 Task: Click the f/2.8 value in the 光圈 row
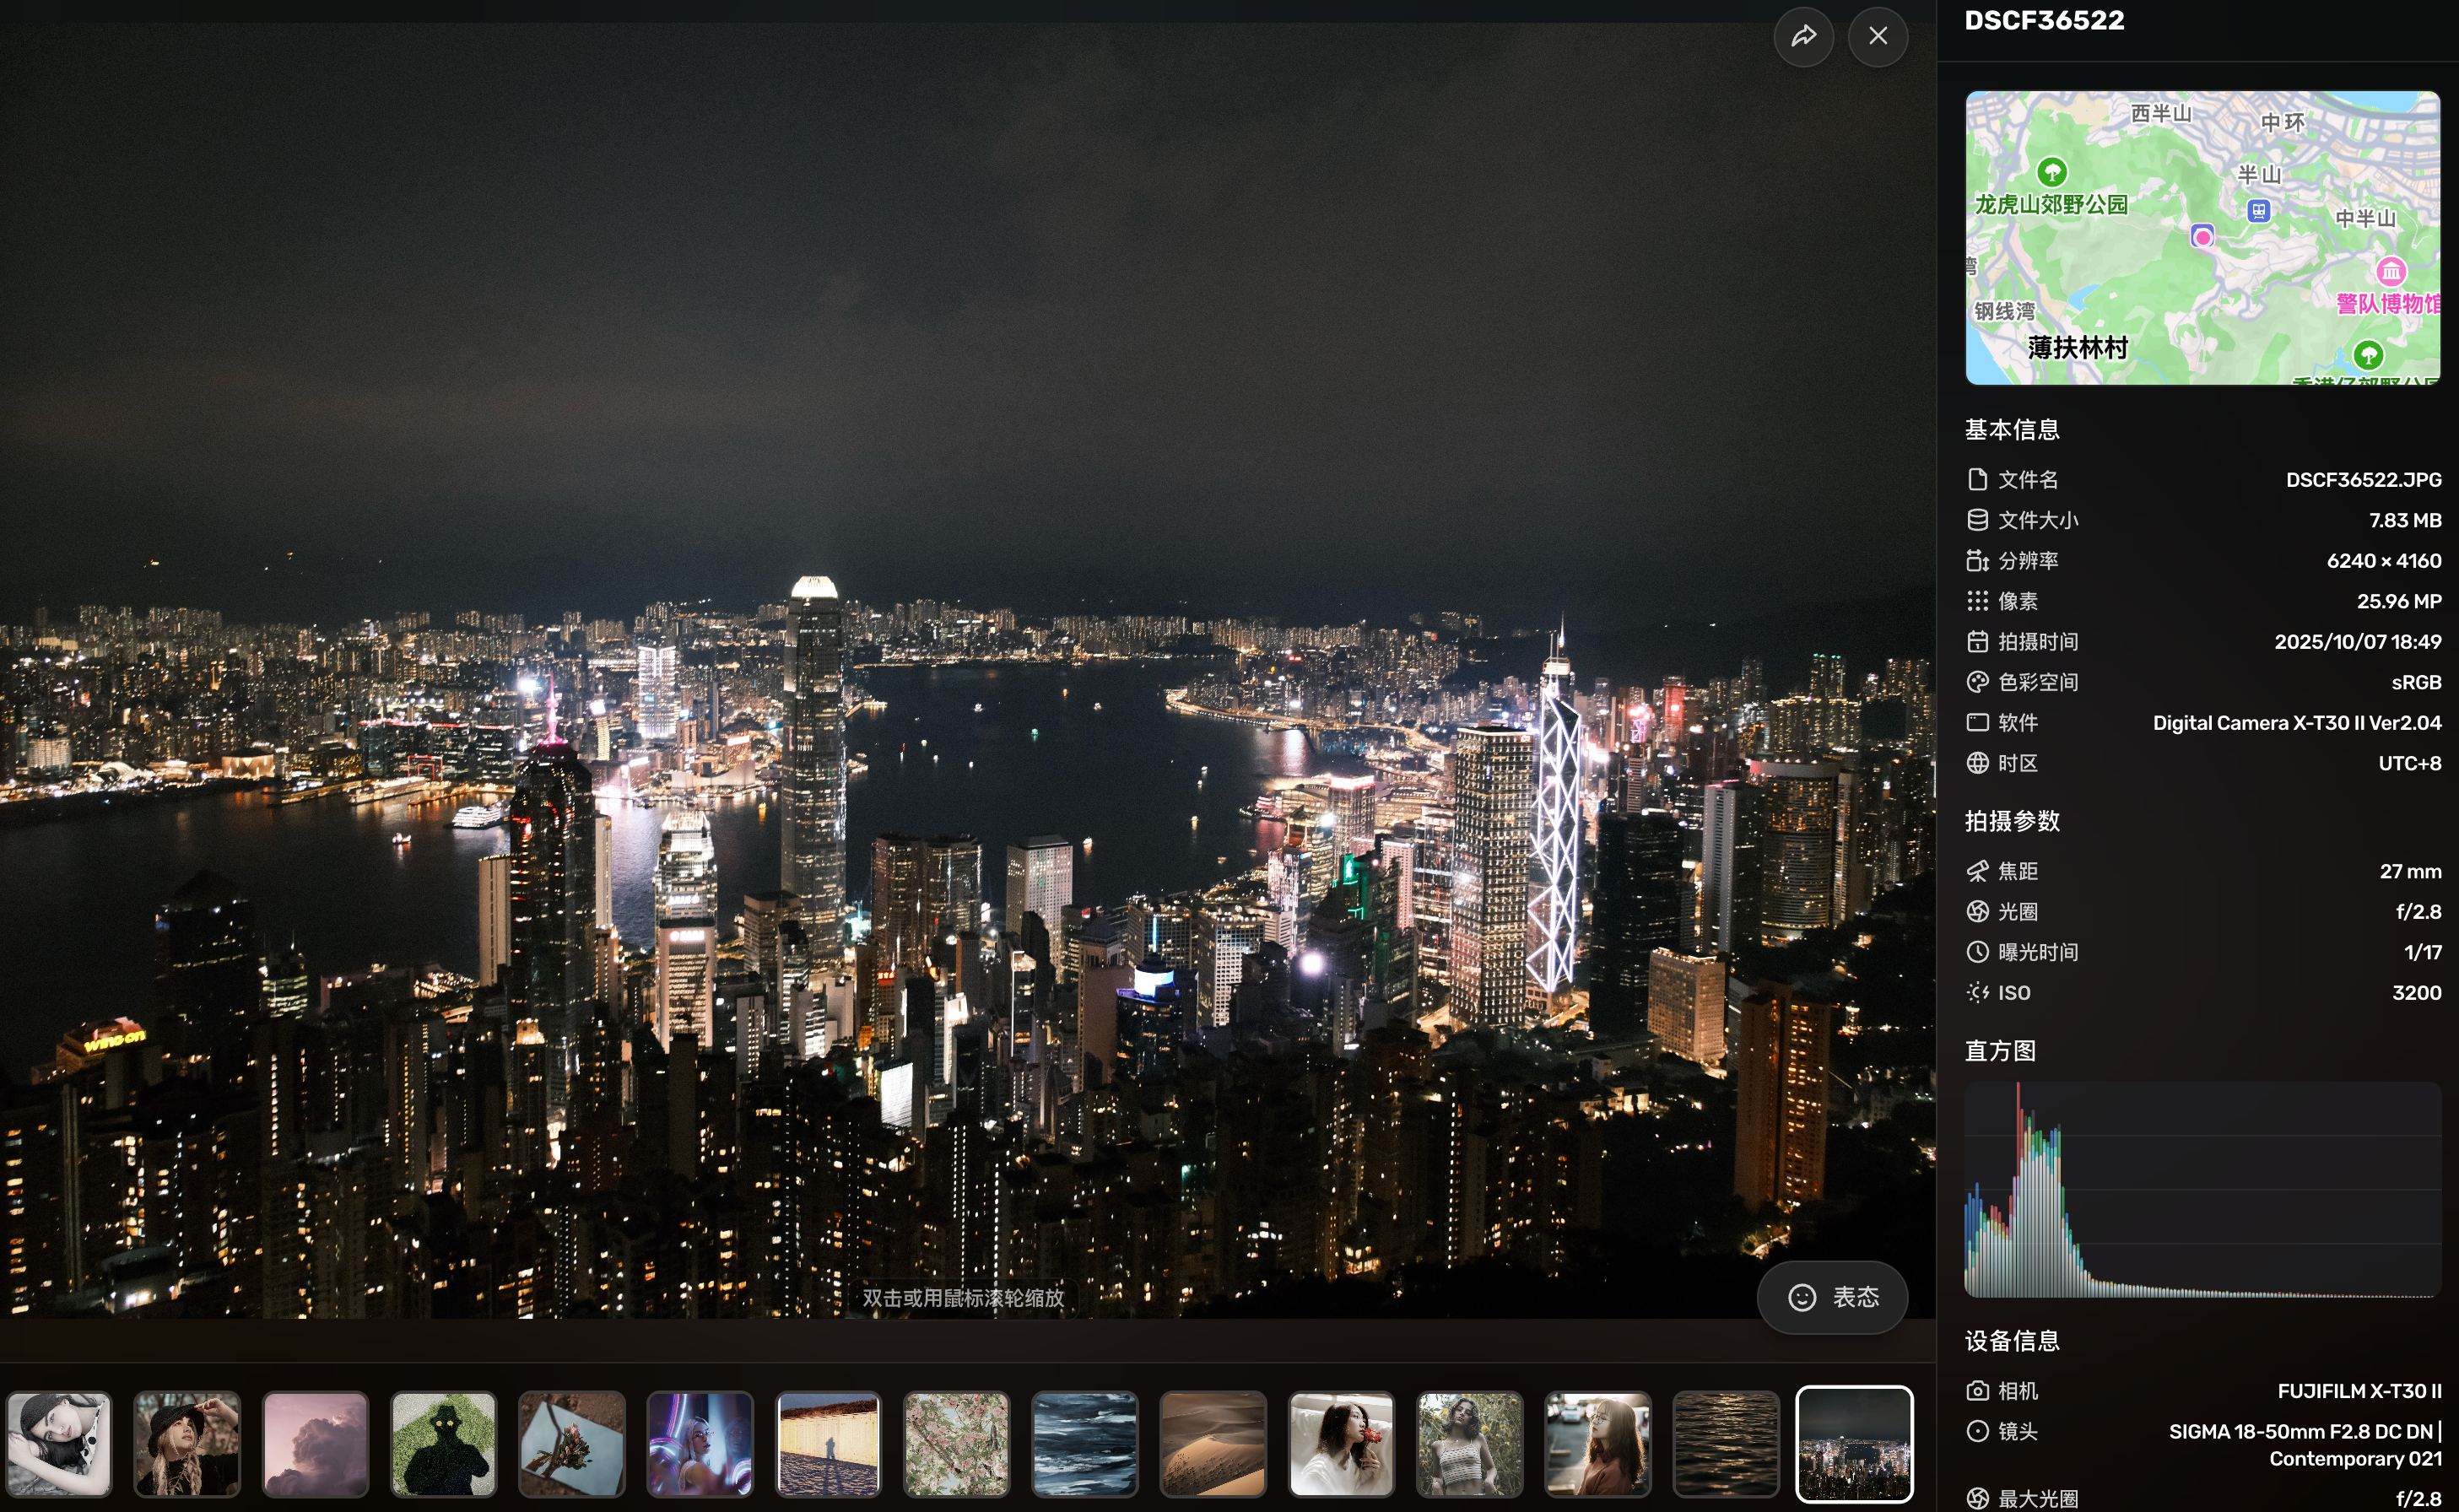2418,912
